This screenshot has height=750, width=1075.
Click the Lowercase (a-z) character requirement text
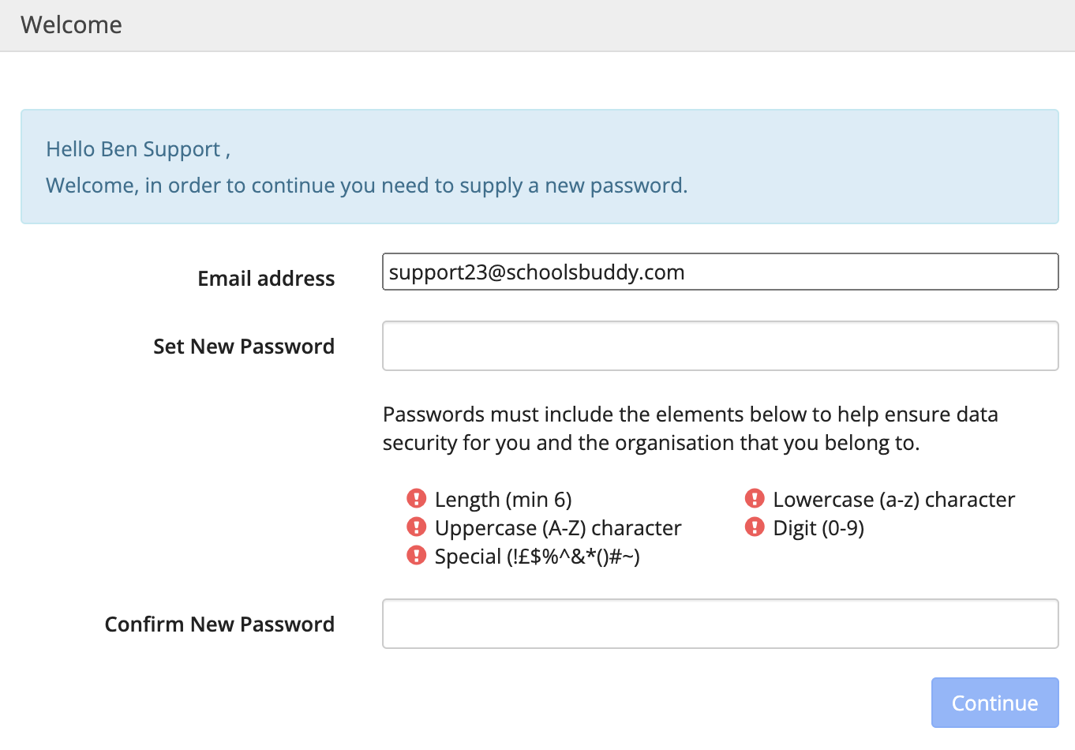coord(893,500)
